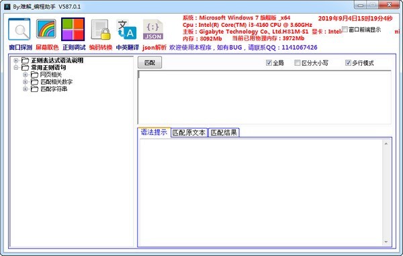Open the 中英翻译 translation icon
Screen dimensions: 403x256
coord(127,30)
